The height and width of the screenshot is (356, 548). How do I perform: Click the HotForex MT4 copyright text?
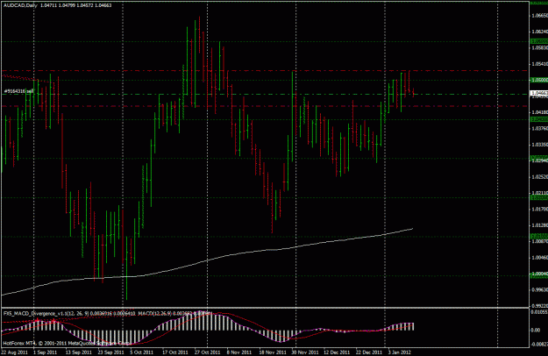[x=67, y=344]
